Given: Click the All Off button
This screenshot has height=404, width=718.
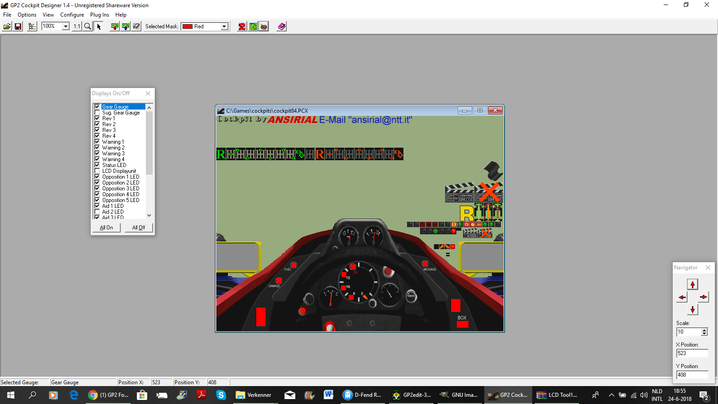Looking at the screenshot, I should tap(139, 228).
